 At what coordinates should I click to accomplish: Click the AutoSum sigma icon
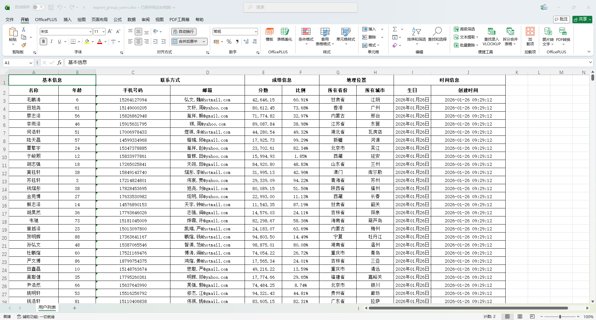point(395,29)
